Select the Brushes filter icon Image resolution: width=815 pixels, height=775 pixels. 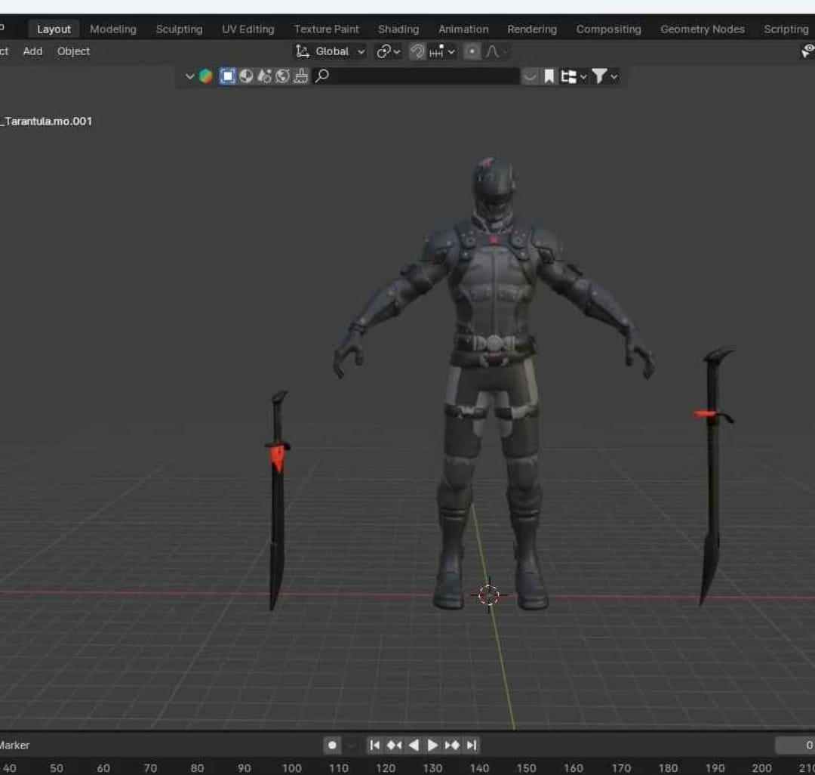[x=300, y=76]
